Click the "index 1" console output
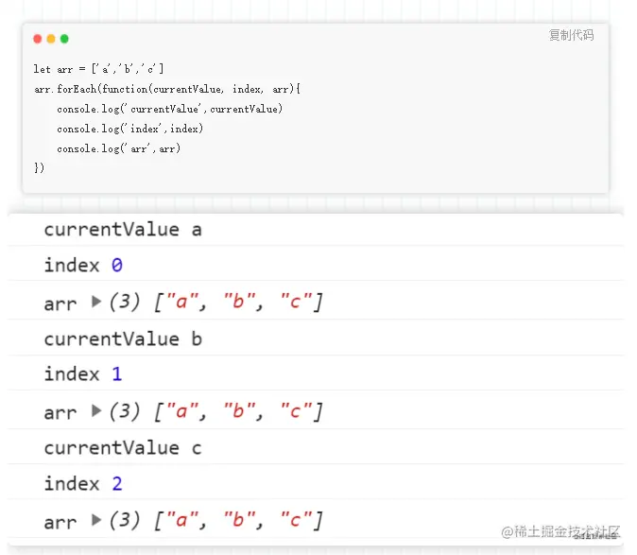The image size is (637, 555). pyautogui.click(x=83, y=374)
